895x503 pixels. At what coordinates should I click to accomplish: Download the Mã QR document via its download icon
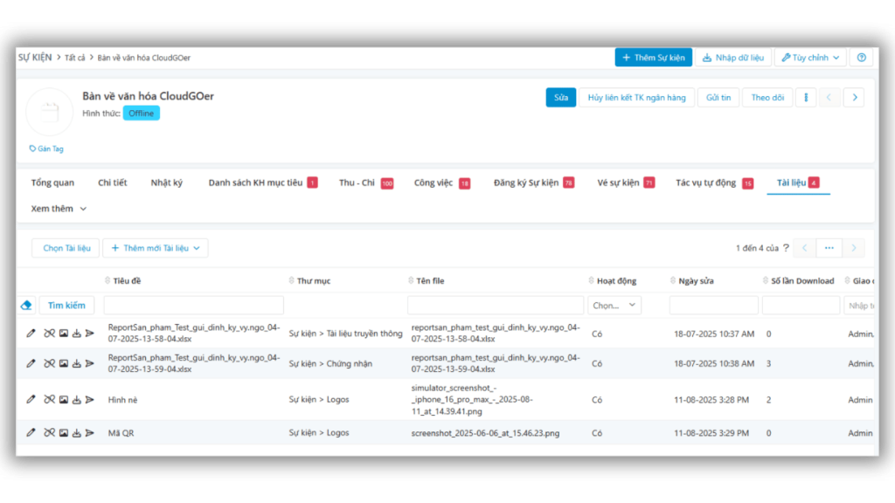76,432
